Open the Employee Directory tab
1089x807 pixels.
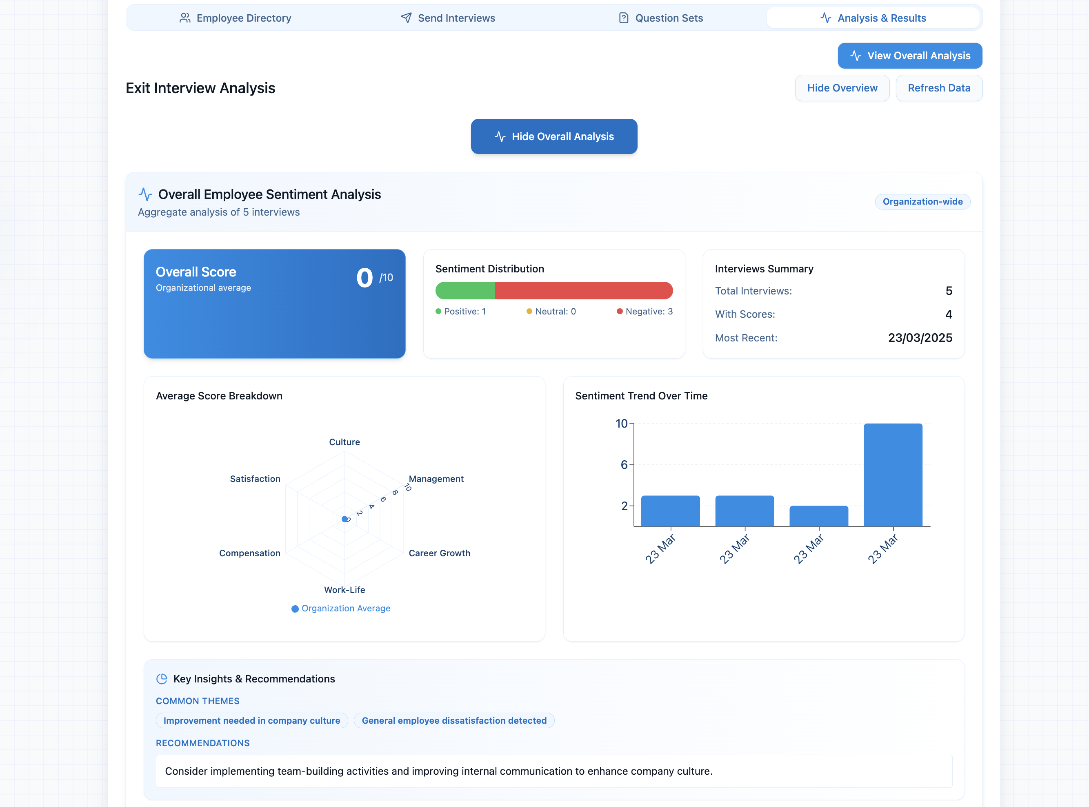point(235,18)
